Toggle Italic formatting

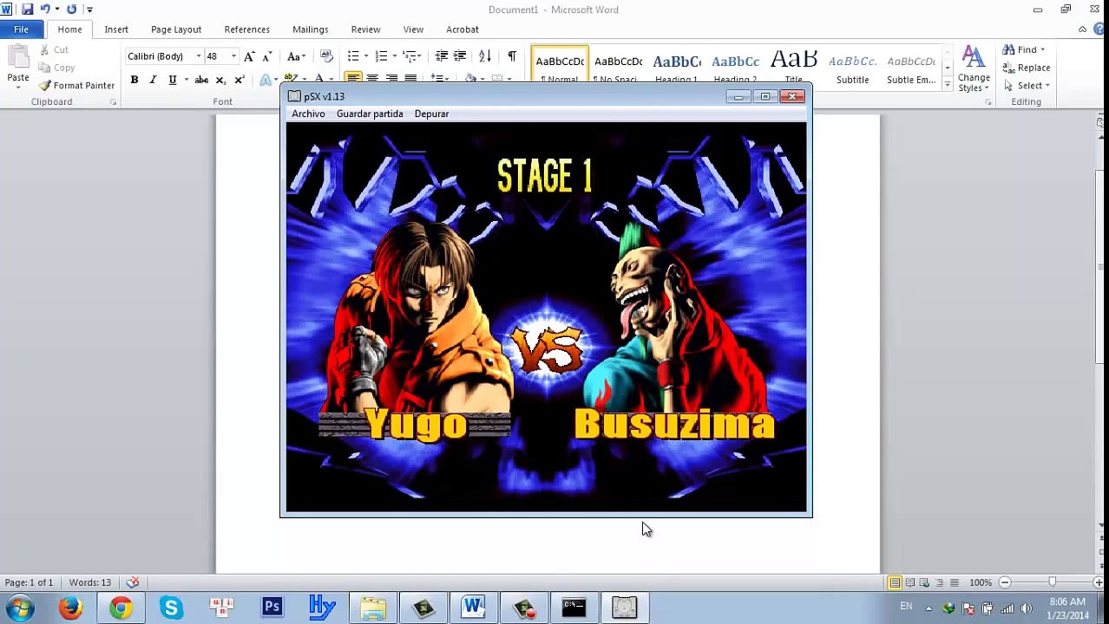coord(153,80)
